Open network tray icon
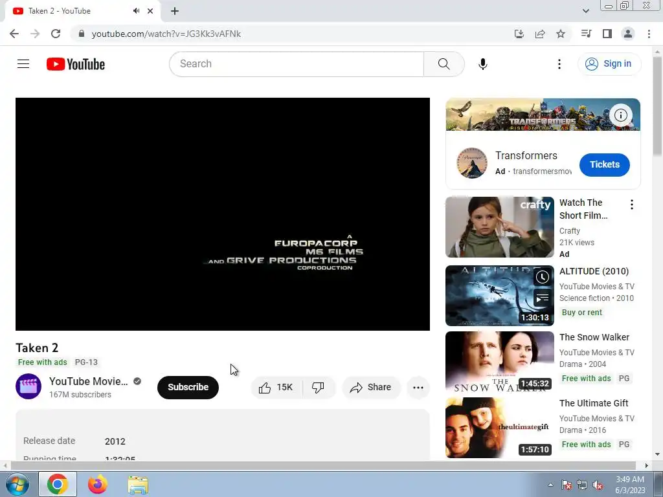This screenshot has width=663, height=497. (x=582, y=485)
